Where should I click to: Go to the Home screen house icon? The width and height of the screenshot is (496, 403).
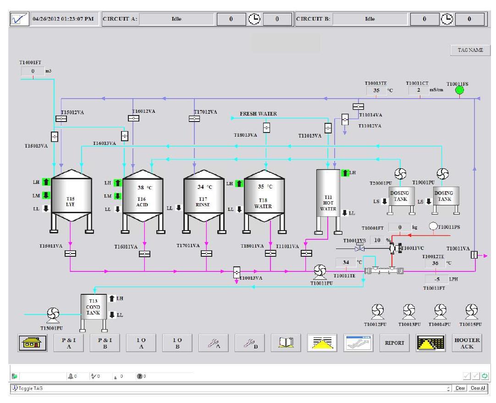pos(32,343)
